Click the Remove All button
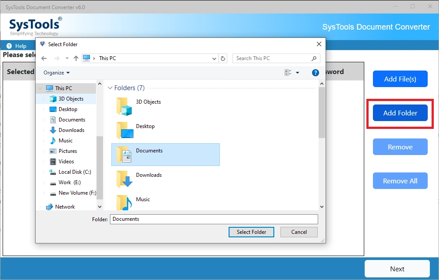The width and height of the screenshot is (439, 280). 400,181
